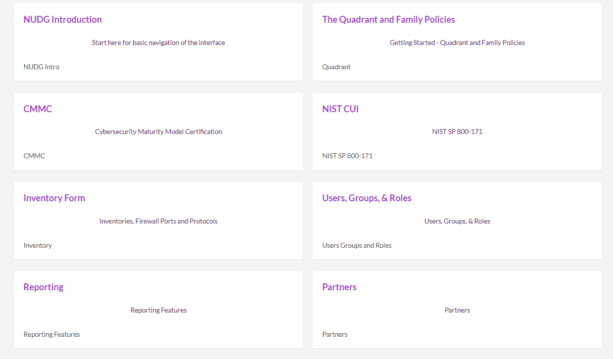Screen dimensions: 613x359
Task: Select the 'Inventory' tag label
Action: tap(38, 245)
